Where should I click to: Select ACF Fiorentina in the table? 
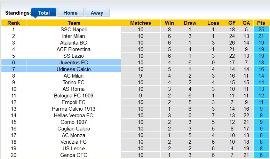73,49
